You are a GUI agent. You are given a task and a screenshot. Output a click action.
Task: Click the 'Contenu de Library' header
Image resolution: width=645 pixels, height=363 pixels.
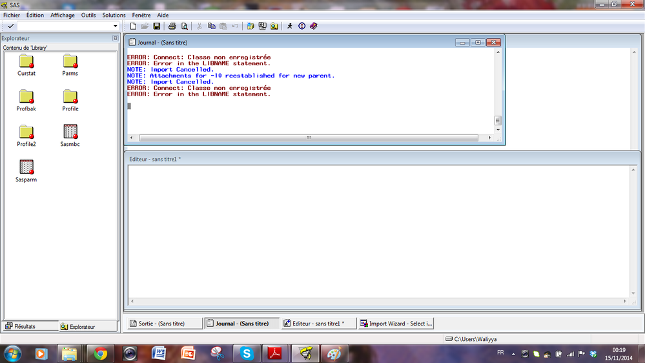pos(25,48)
